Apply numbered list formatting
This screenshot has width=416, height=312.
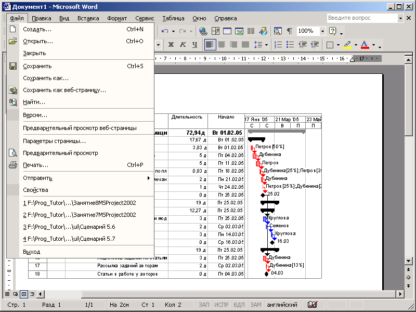pos(278,45)
